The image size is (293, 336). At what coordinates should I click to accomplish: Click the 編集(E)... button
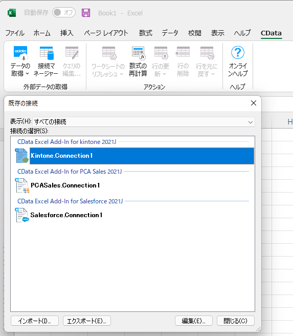pyautogui.click(x=194, y=321)
